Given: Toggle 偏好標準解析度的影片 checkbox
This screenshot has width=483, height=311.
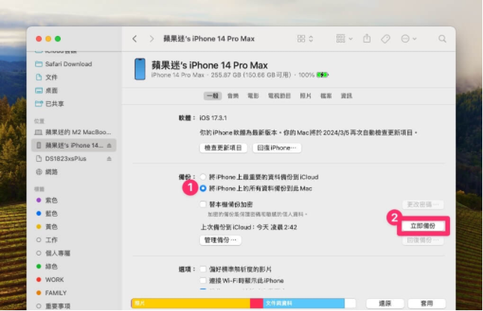Looking at the screenshot, I should point(203,269).
